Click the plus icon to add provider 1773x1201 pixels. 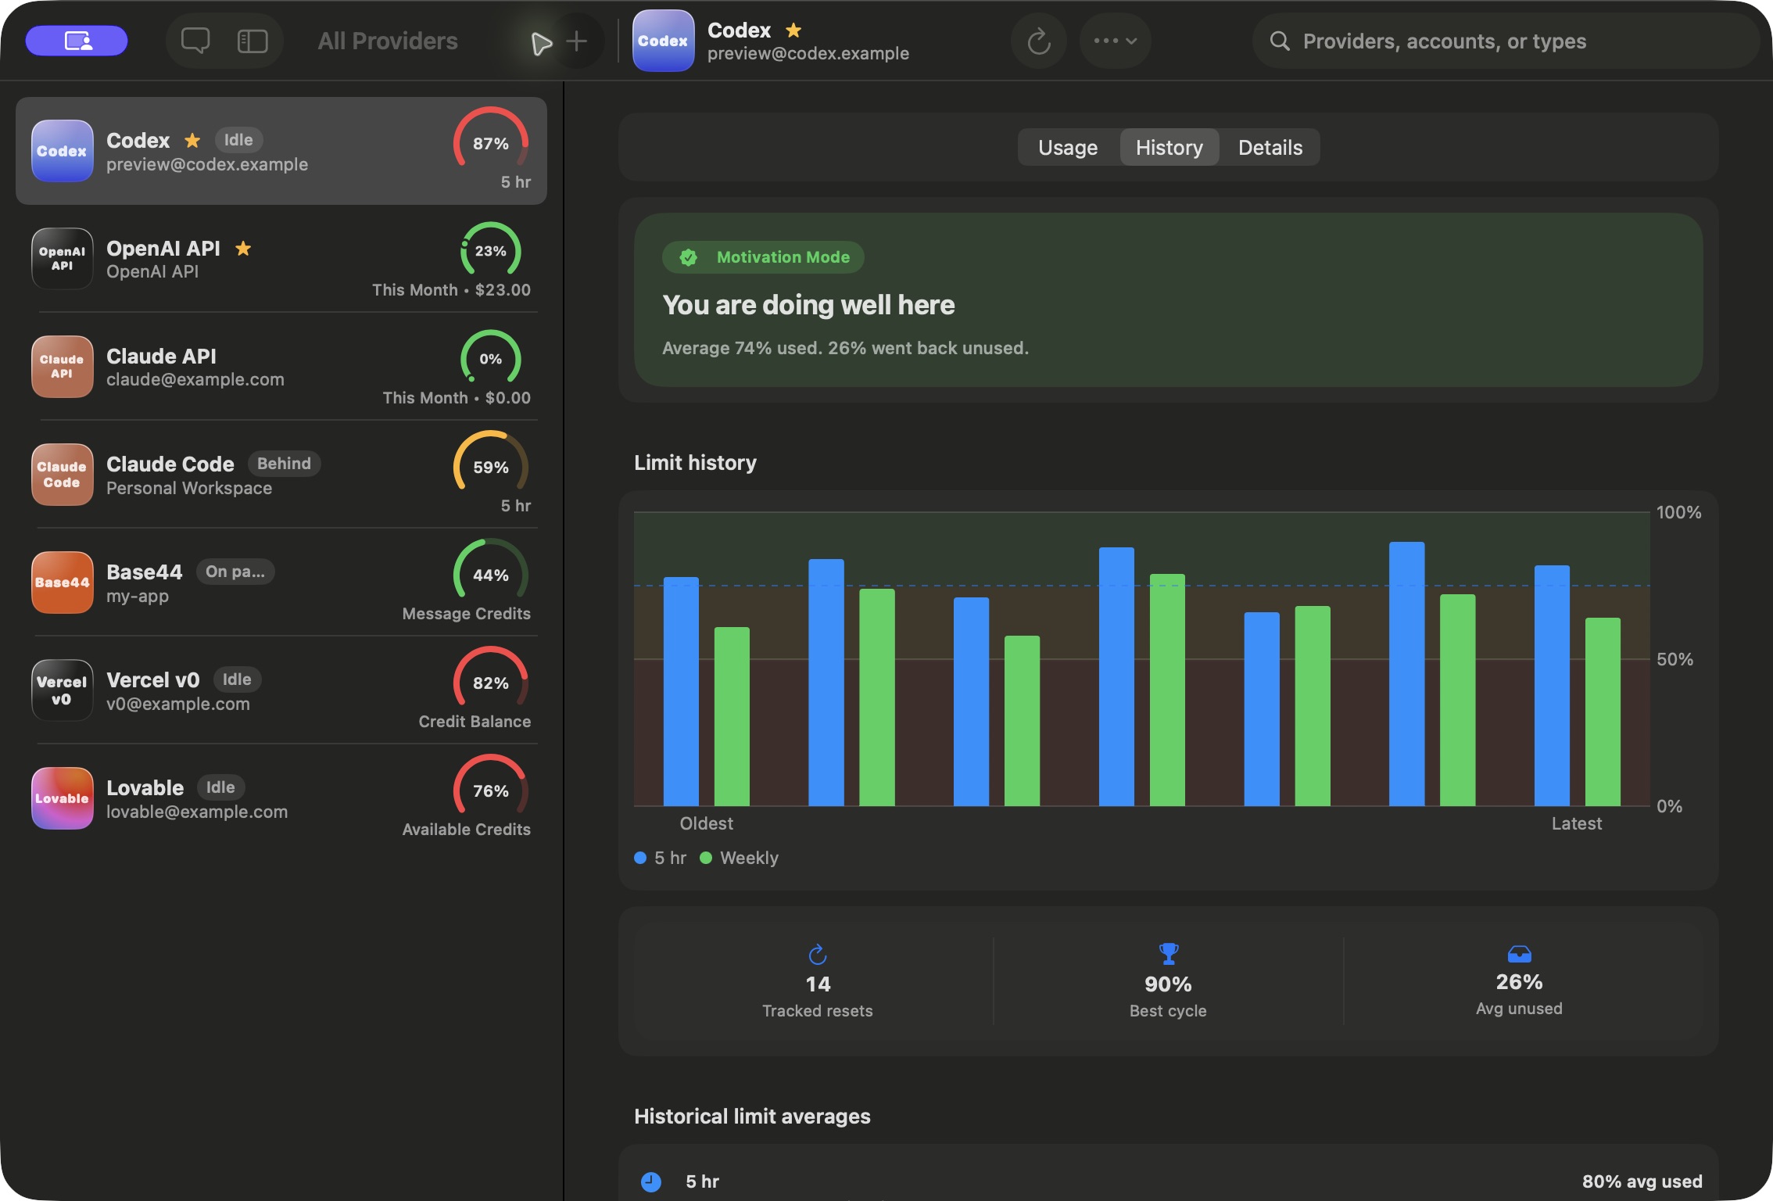[576, 41]
